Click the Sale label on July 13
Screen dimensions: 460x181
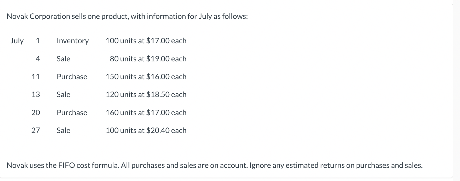64,94
